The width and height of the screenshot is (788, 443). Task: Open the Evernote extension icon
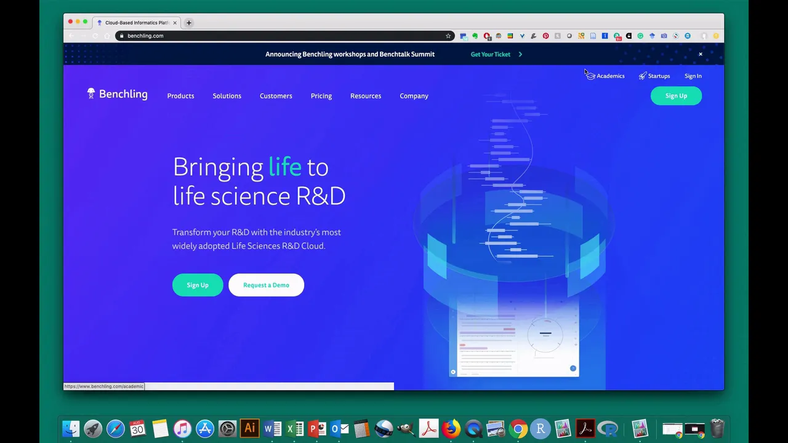tap(475, 36)
